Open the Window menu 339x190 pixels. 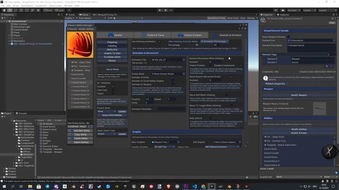[x=68, y=6]
